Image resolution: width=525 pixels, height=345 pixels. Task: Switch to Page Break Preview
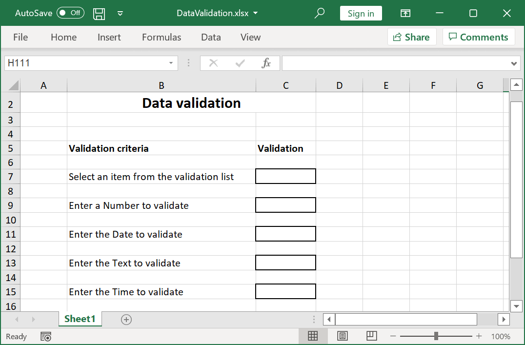click(372, 336)
